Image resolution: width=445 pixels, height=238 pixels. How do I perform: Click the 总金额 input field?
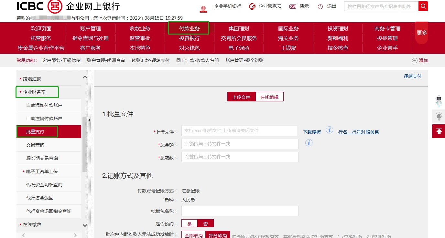(240, 144)
